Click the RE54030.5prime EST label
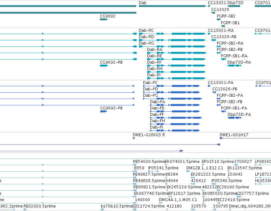Viewport: 271px width, 211px height. pyautogui.click(x=149, y=162)
